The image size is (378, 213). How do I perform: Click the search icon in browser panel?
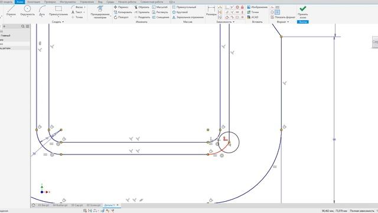coord(23,26)
